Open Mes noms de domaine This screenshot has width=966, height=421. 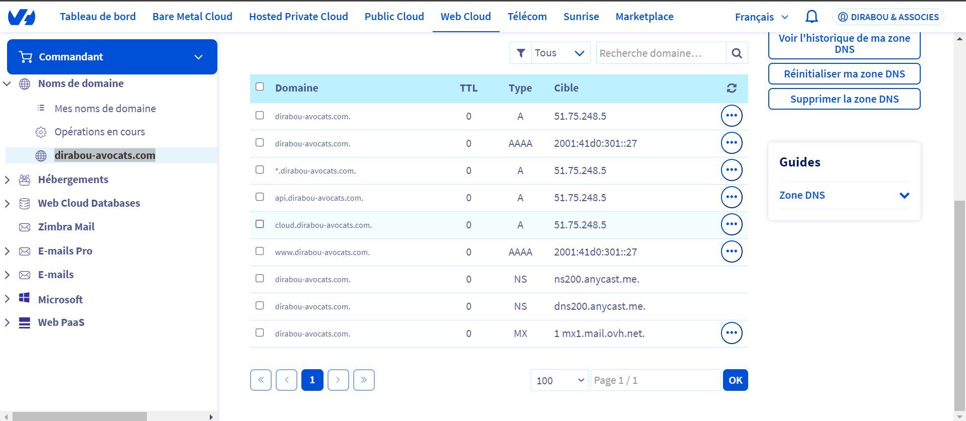click(x=105, y=109)
